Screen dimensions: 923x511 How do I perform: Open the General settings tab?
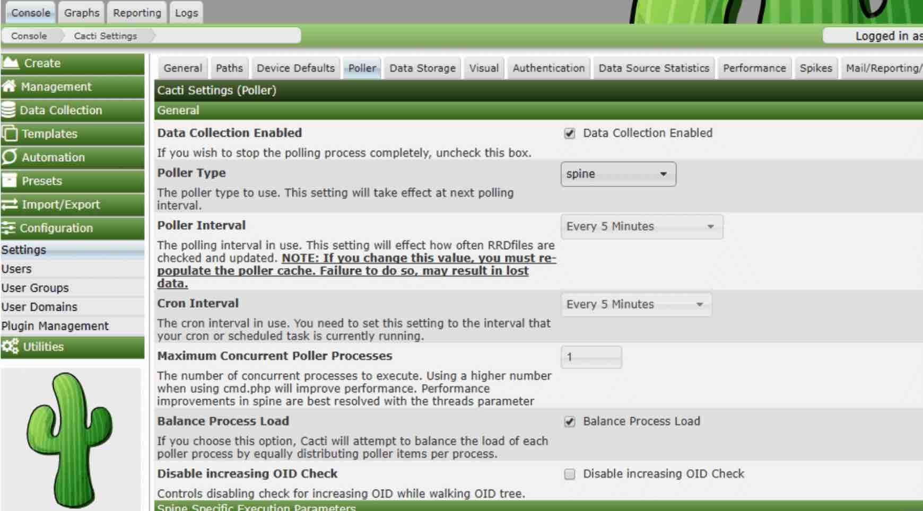[182, 68]
